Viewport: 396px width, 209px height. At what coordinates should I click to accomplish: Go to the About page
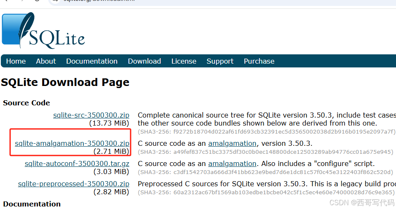click(x=46, y=61)
